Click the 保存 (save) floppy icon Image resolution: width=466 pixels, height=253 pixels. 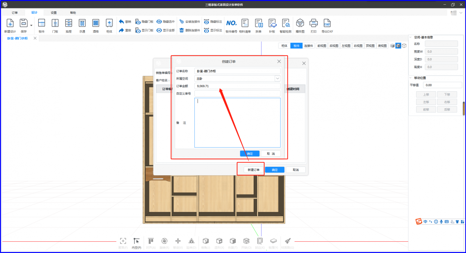(x=24, y=23)
